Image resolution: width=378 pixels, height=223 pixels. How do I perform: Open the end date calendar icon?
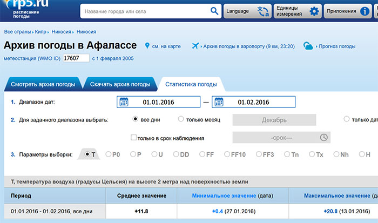219,102
